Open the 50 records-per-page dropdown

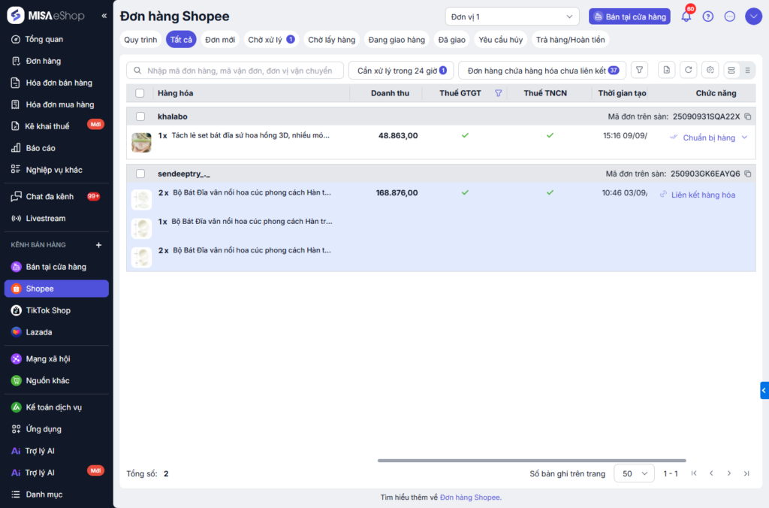[634, 473]
